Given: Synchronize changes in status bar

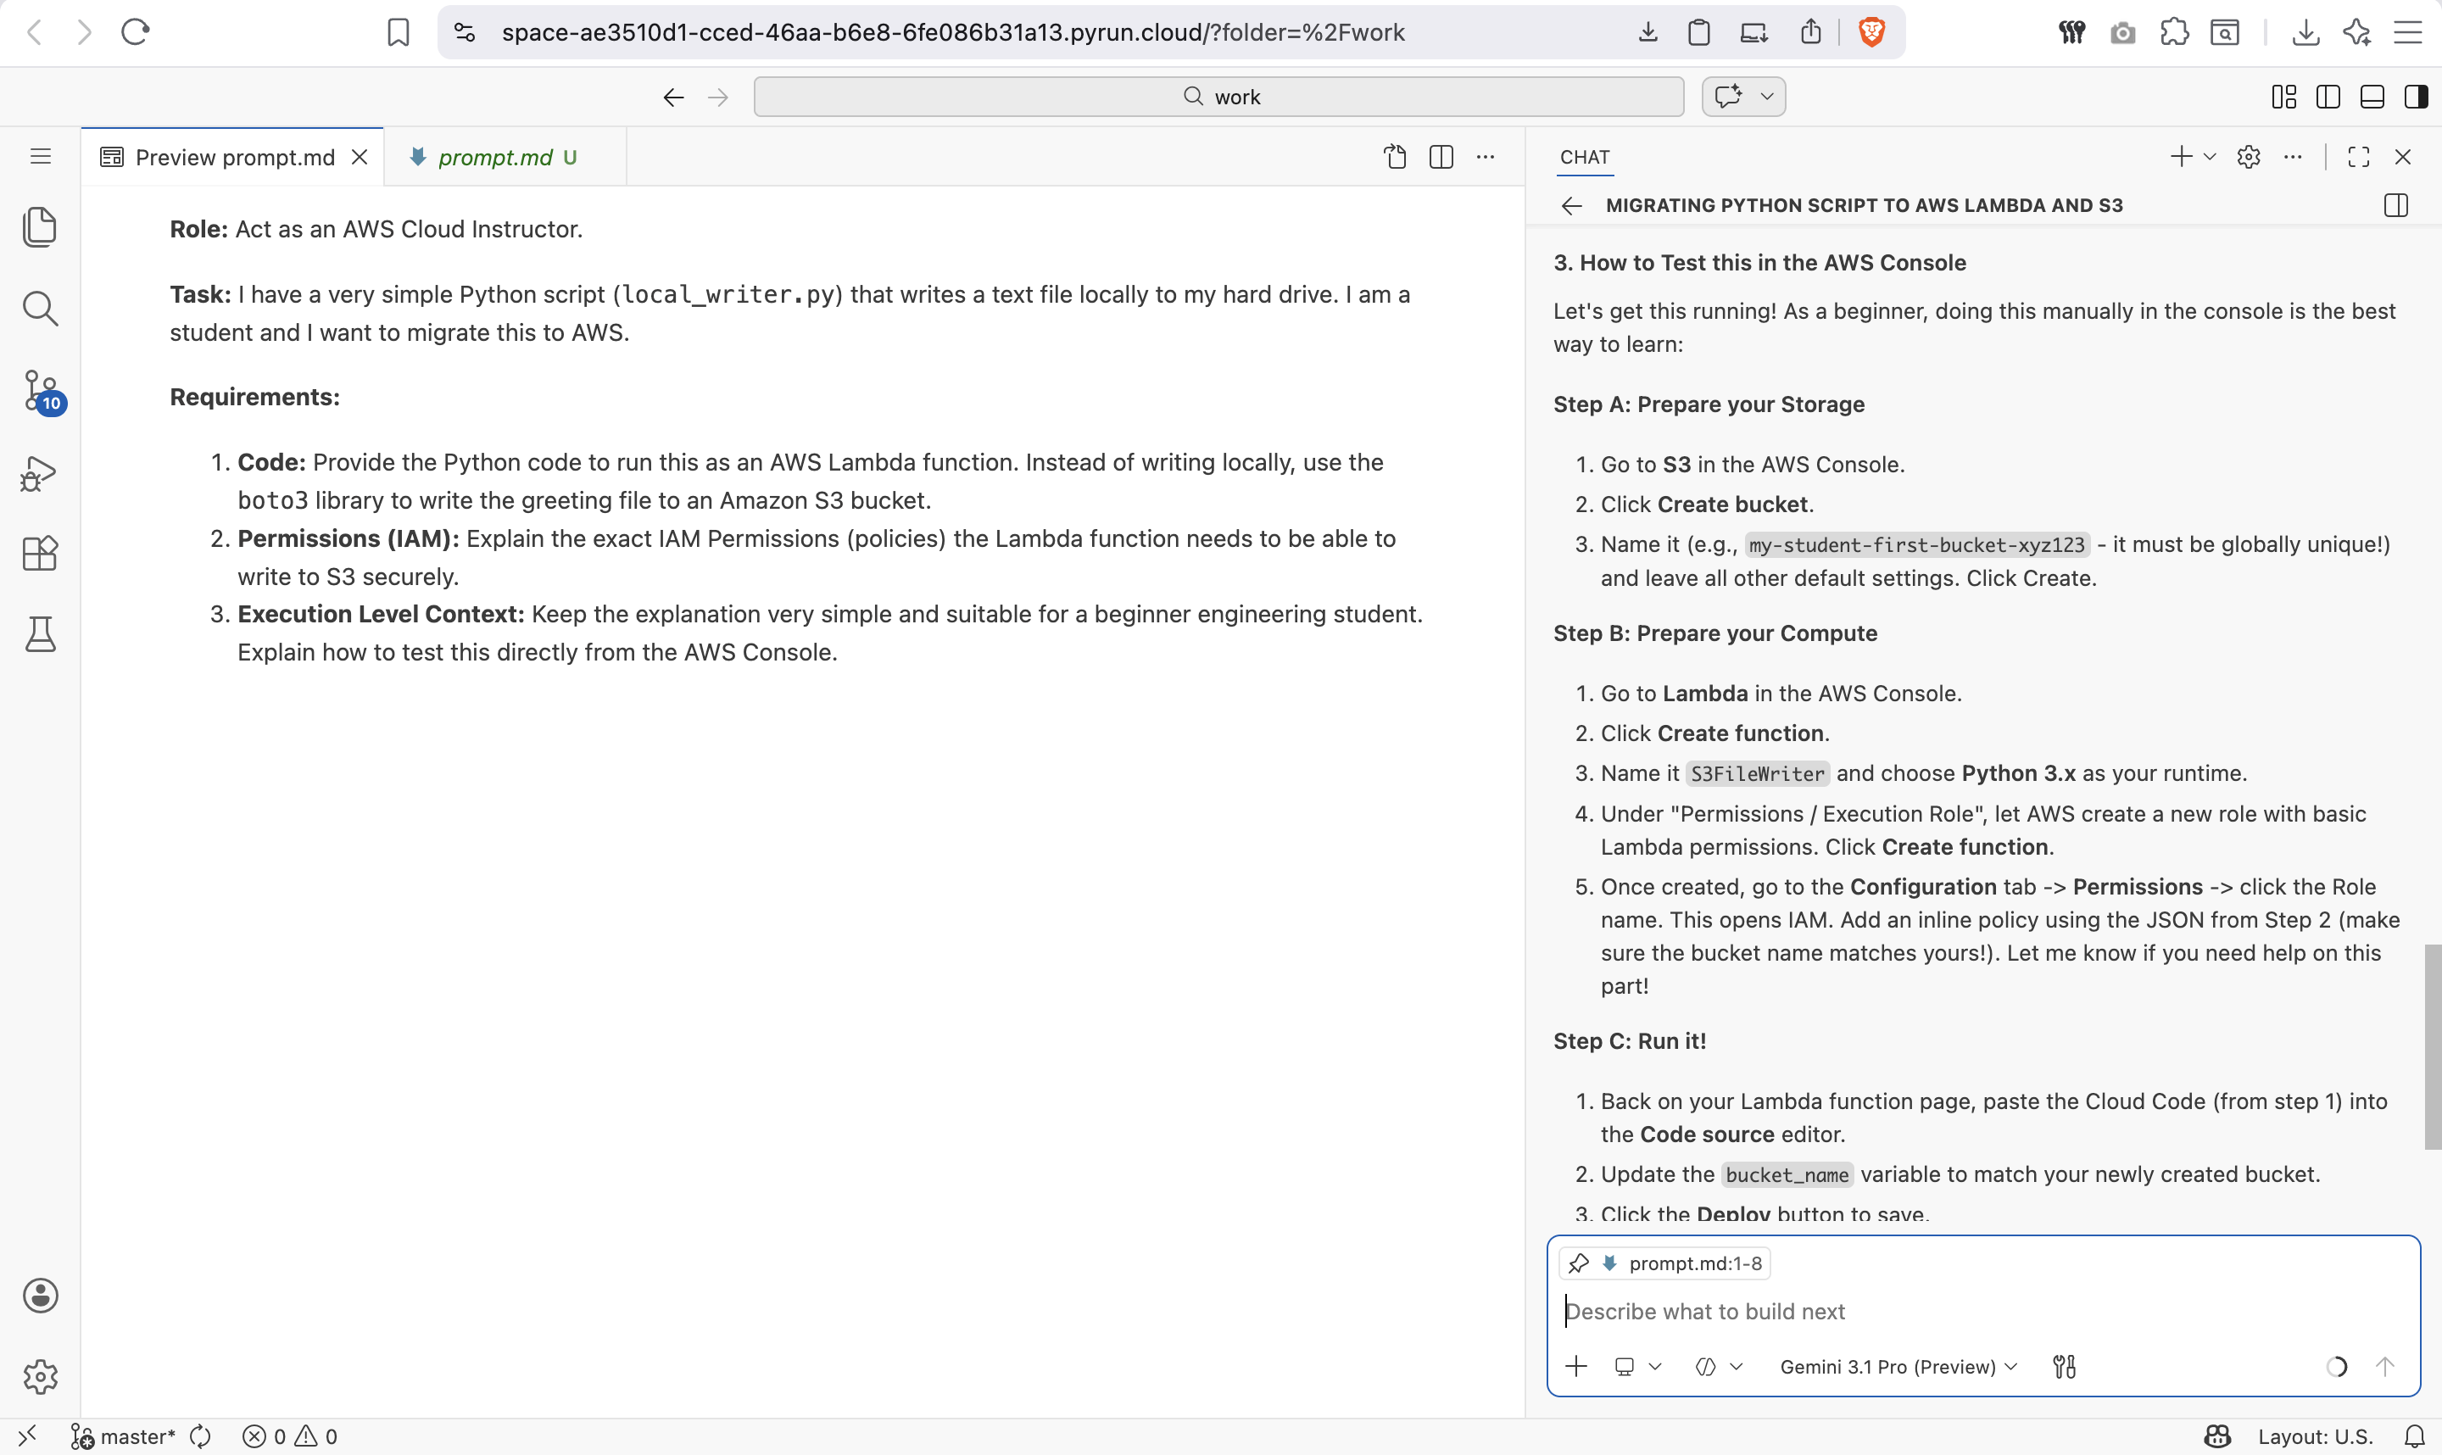Looking at the screenshot, I should point(200,1436).
